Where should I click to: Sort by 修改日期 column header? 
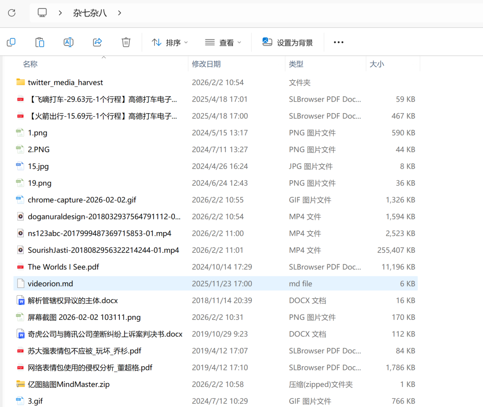pyautogui.click(x=206, y=64)
